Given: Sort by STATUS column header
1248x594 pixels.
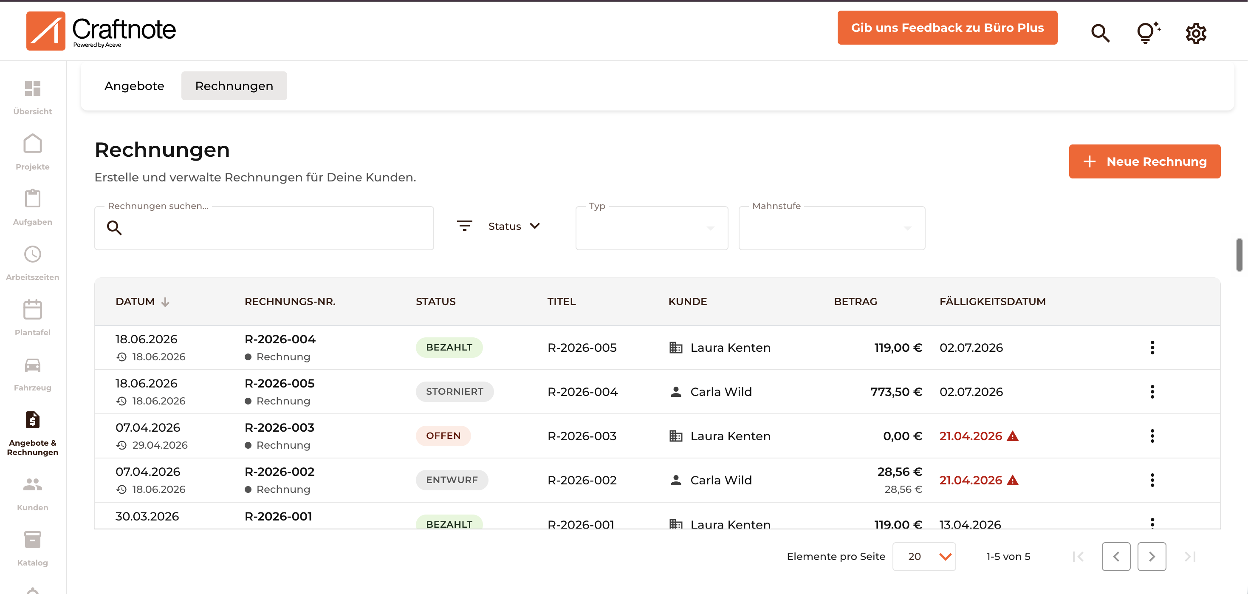Looking at the screenshot, I should (435, 301).
